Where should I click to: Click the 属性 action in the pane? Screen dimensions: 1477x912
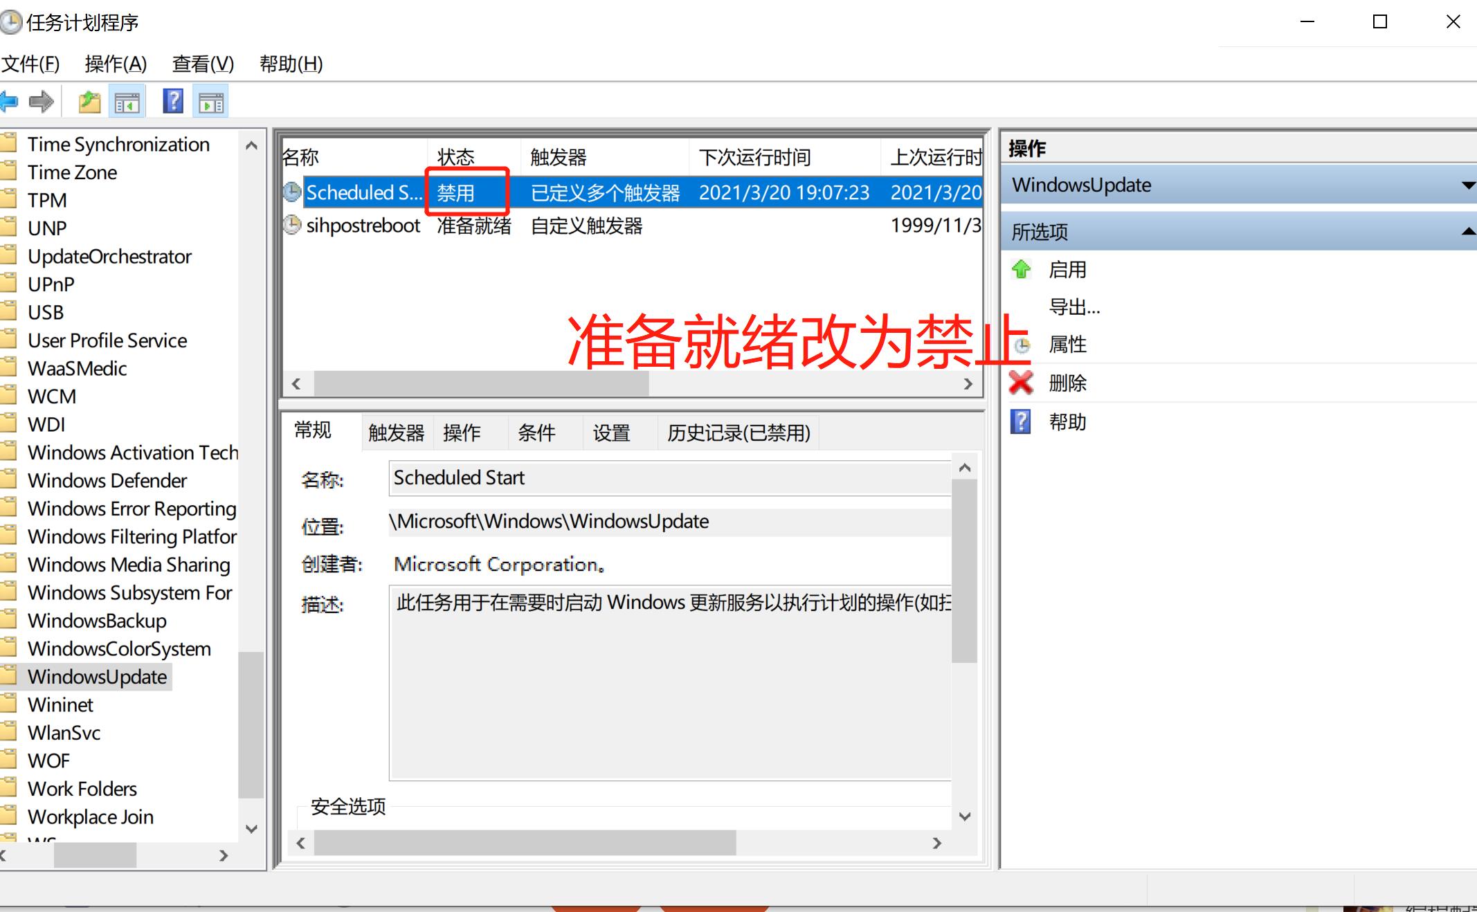coord(1067,345)
